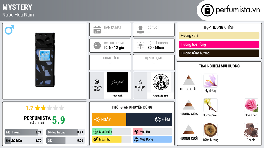Click the PERFUMISTA đánh giá label

(37, 120)
